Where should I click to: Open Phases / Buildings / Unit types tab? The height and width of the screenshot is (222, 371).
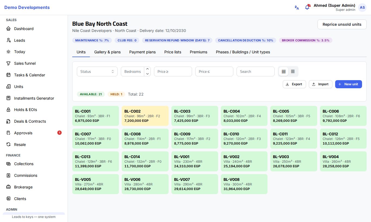[243, 52]
